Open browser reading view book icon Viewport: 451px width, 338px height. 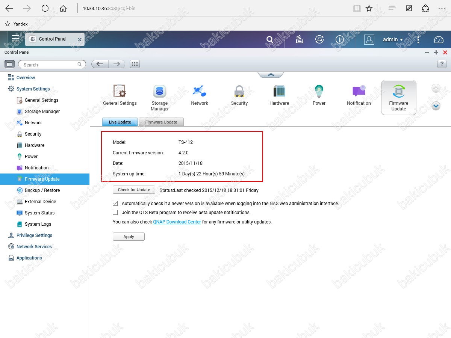(x=357, y=8)
